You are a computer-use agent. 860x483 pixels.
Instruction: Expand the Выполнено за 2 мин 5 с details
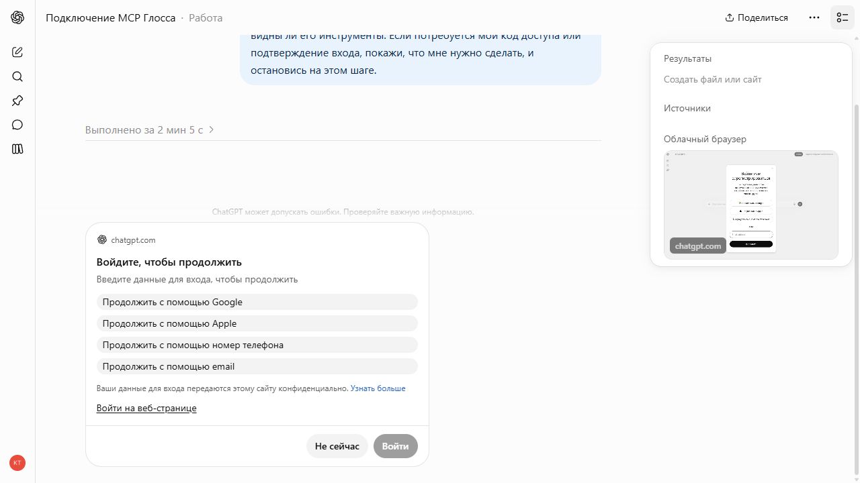point(150,129)
